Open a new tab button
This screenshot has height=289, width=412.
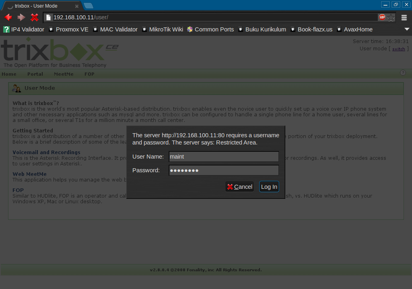(x=89, y=6)
